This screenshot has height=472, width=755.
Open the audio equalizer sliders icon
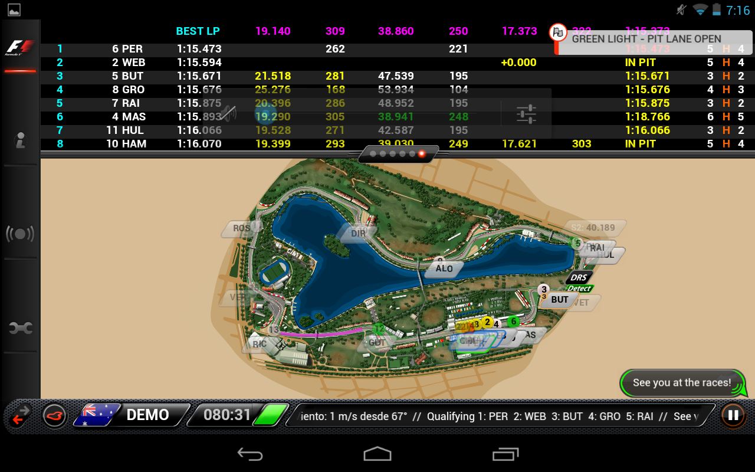(x=526, y=113)
